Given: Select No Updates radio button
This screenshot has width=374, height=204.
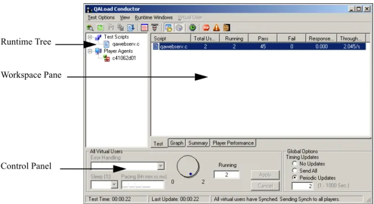Looking at the screenshot, I should point(295,163).
